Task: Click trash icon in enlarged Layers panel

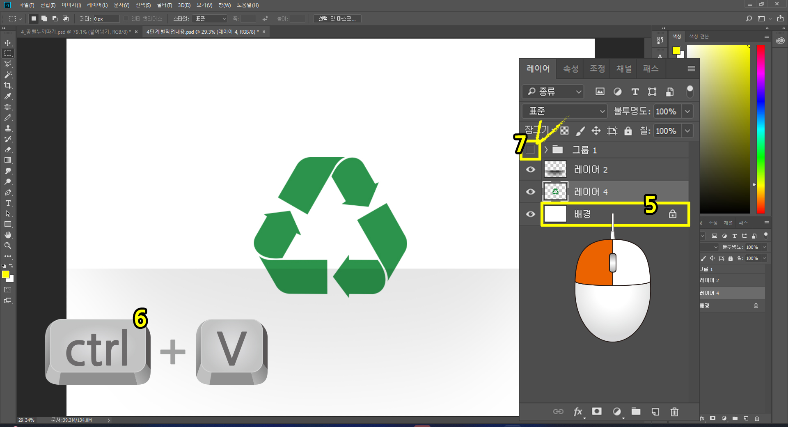Action: click(674, 411)
